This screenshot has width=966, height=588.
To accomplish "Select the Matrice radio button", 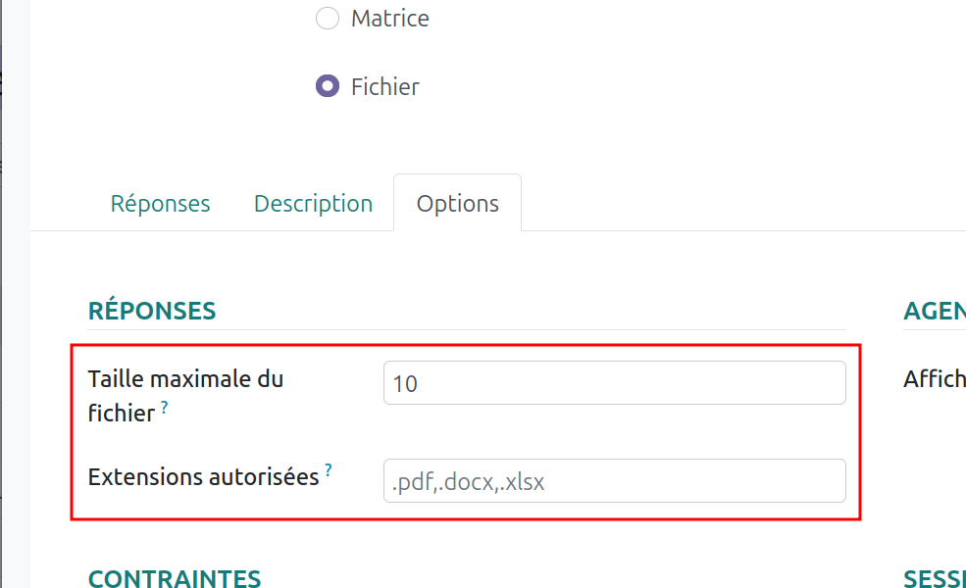I will (327, 19).
